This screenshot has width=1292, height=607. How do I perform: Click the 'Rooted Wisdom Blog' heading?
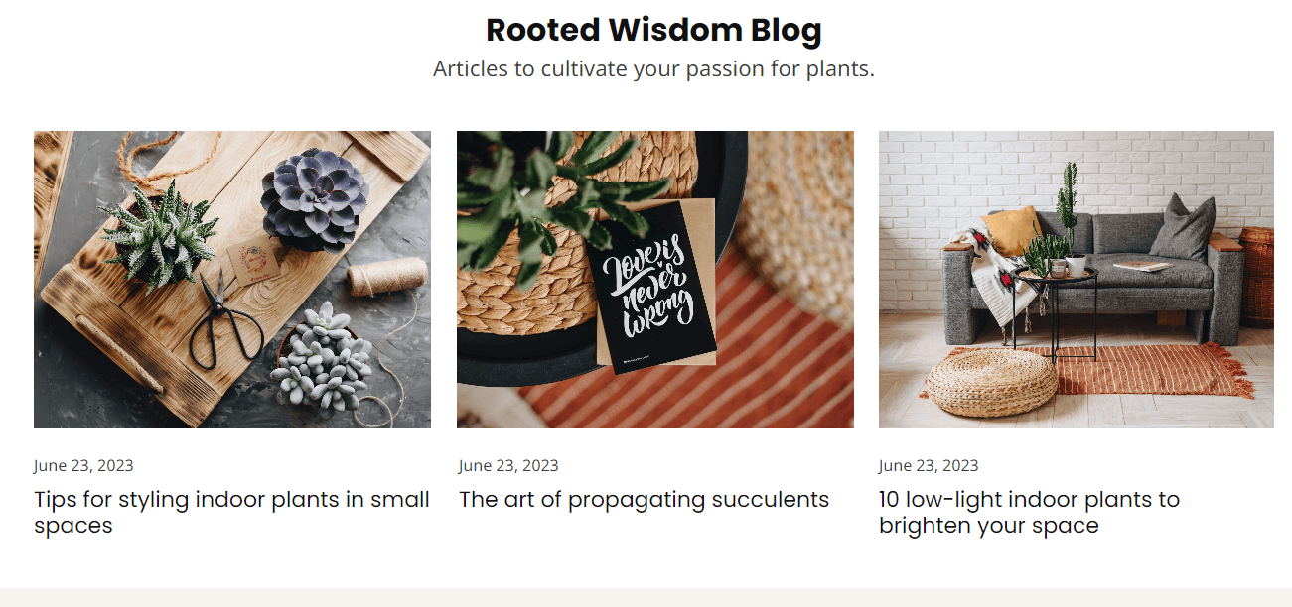[x=653, y=30]
